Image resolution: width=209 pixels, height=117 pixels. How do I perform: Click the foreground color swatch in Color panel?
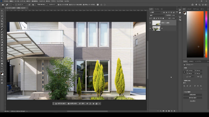(x=184, y=12)
